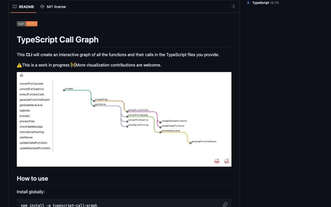
Task: Click updateCalledFunctions in the function list
Action: tap(33, 143)
